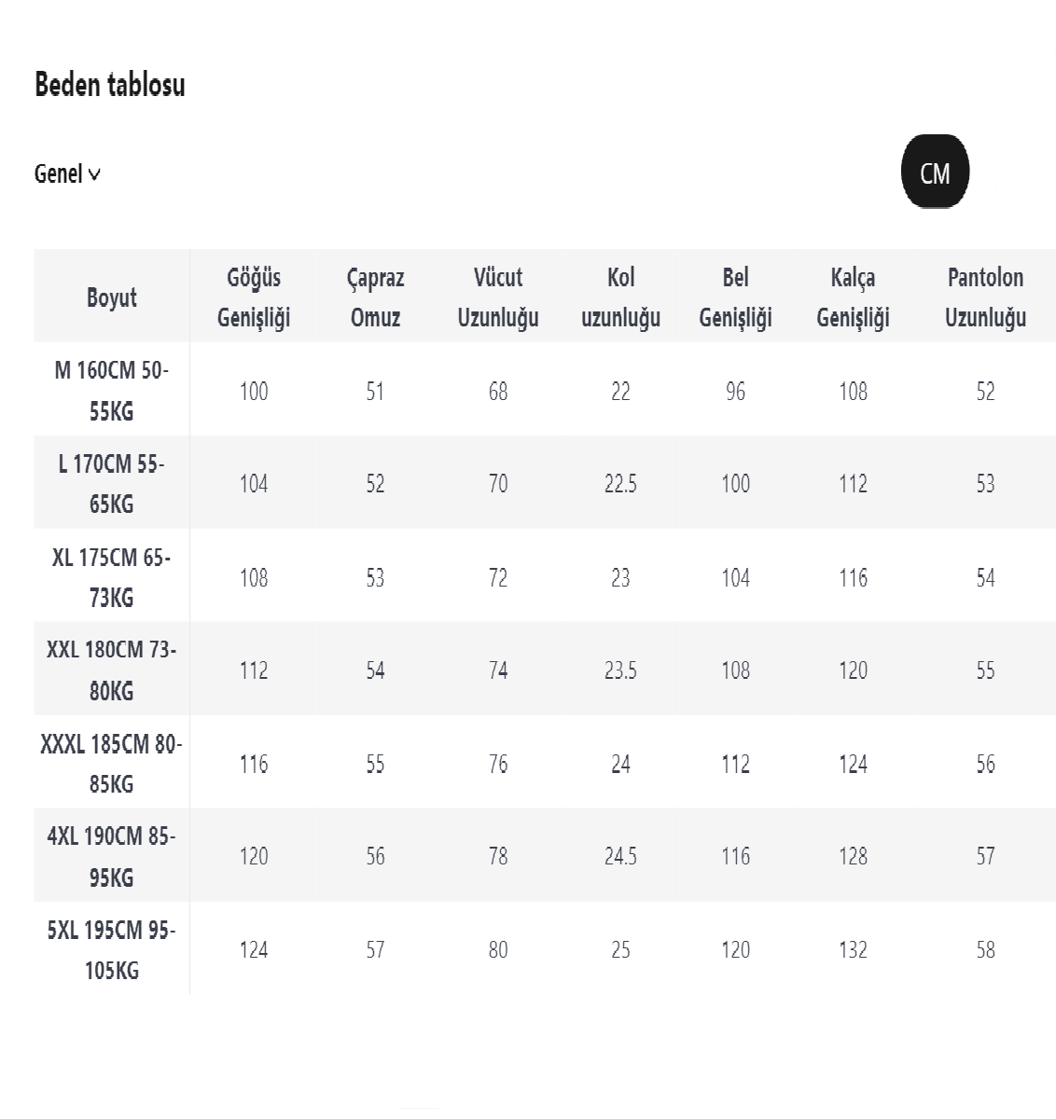Select the Boyut column header
1056x1119 pixels.
click(x=111, y=297)
